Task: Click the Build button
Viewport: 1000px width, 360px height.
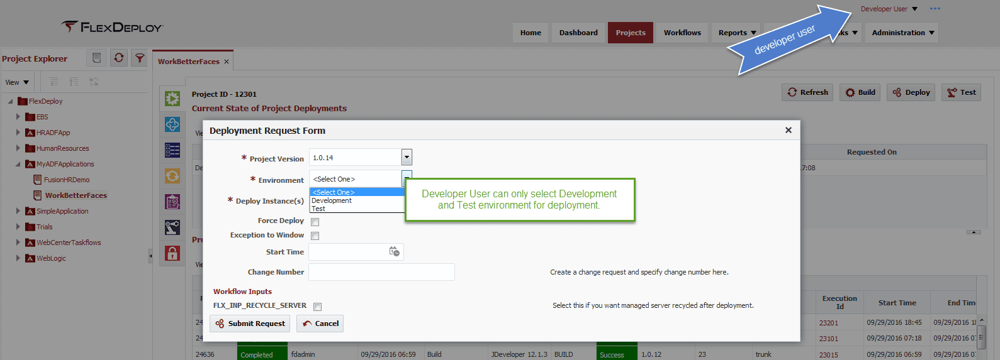Action: point(860,92)
